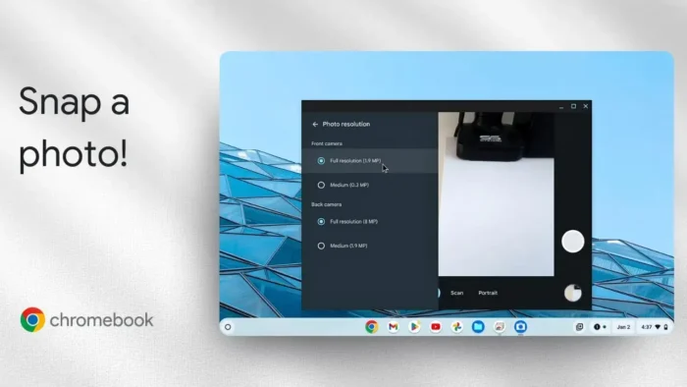Click the "Front camera" section label

(327, 143)
